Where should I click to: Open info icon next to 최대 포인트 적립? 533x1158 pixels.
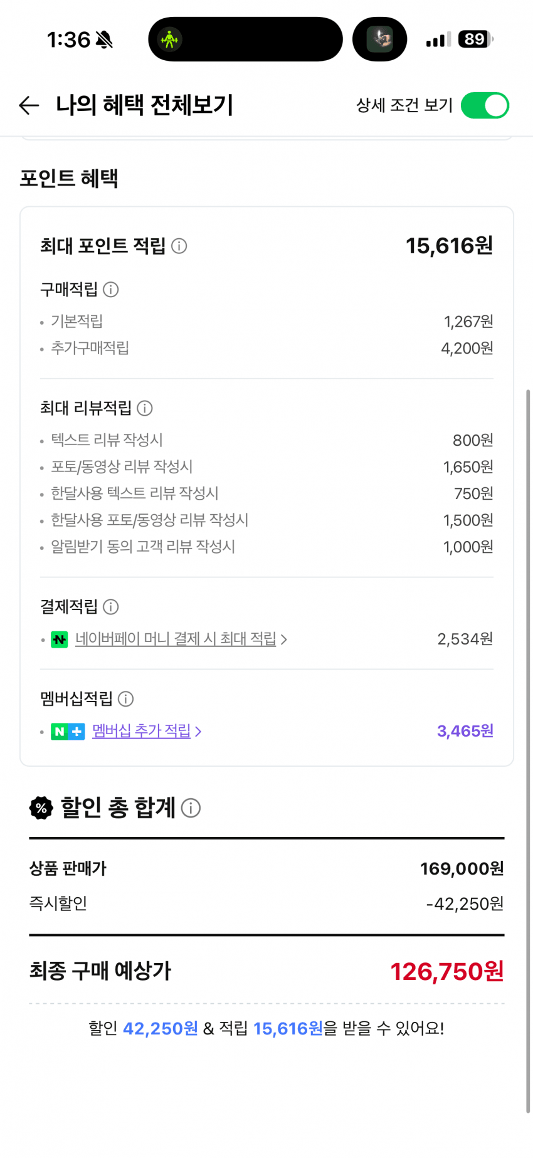pos(179,246)
